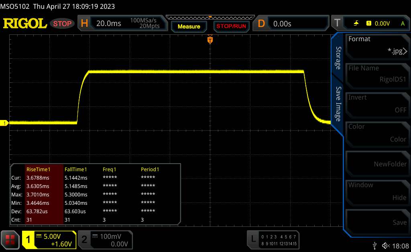Select the Save Image side tab
This screenshot has width=411, height=252.
coord(338,104)
